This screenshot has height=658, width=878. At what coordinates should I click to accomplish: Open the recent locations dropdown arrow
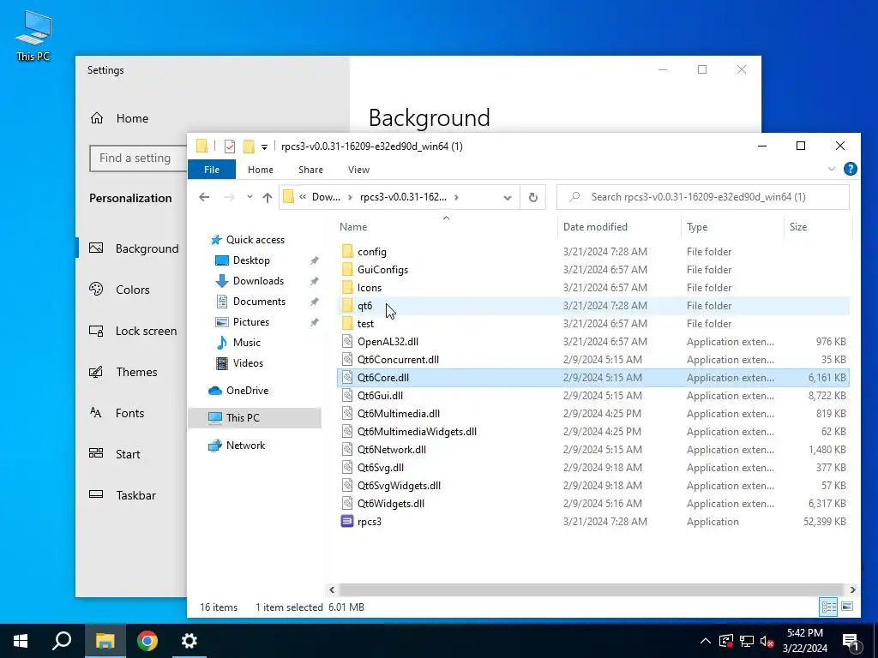(250, 197)
